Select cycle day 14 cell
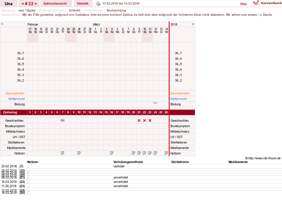Image resolution: width=282 pixels, height=219 pixels. pyautogui.click(x=101, y=113)
